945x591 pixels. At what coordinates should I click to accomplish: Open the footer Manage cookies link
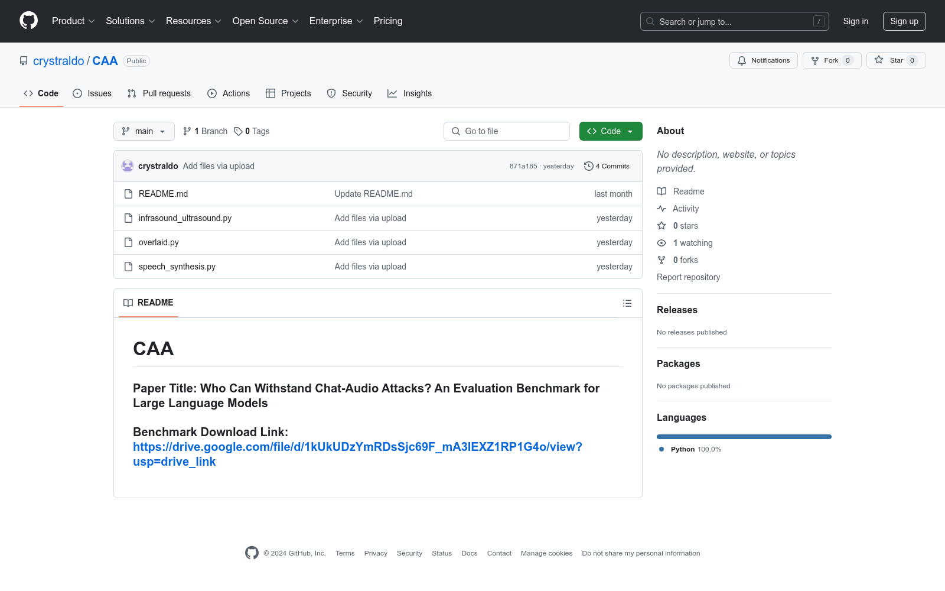click(x=546, y=553)
